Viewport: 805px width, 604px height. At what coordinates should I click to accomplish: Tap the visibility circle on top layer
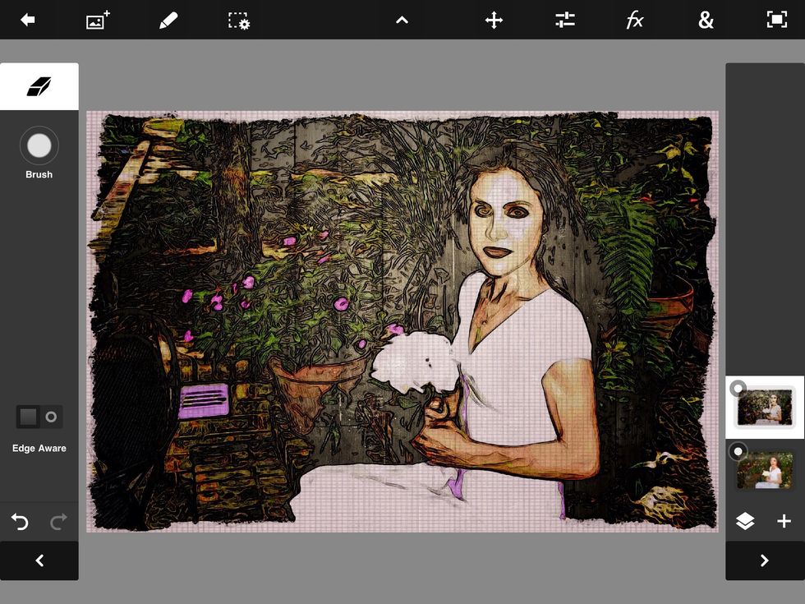point(738,388)
